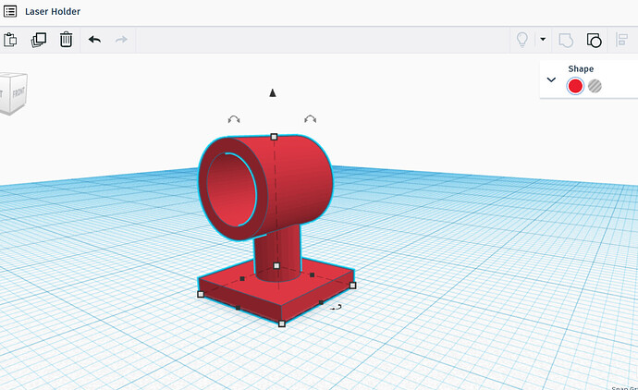Click the left curved rotation arrow above the model
The height and width of the screenshot is (390, 638).
(234, 119)
